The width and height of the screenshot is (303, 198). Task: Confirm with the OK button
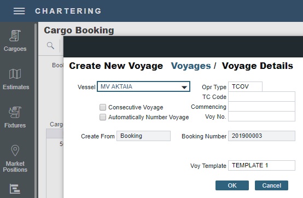pyautogui.click(x=232, y=185)
